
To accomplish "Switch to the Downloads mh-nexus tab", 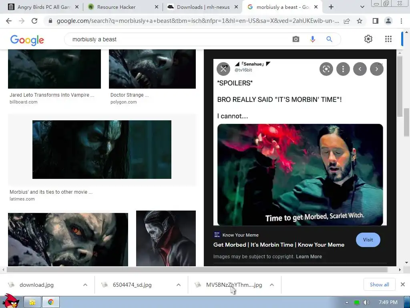I will click(203, 7).
